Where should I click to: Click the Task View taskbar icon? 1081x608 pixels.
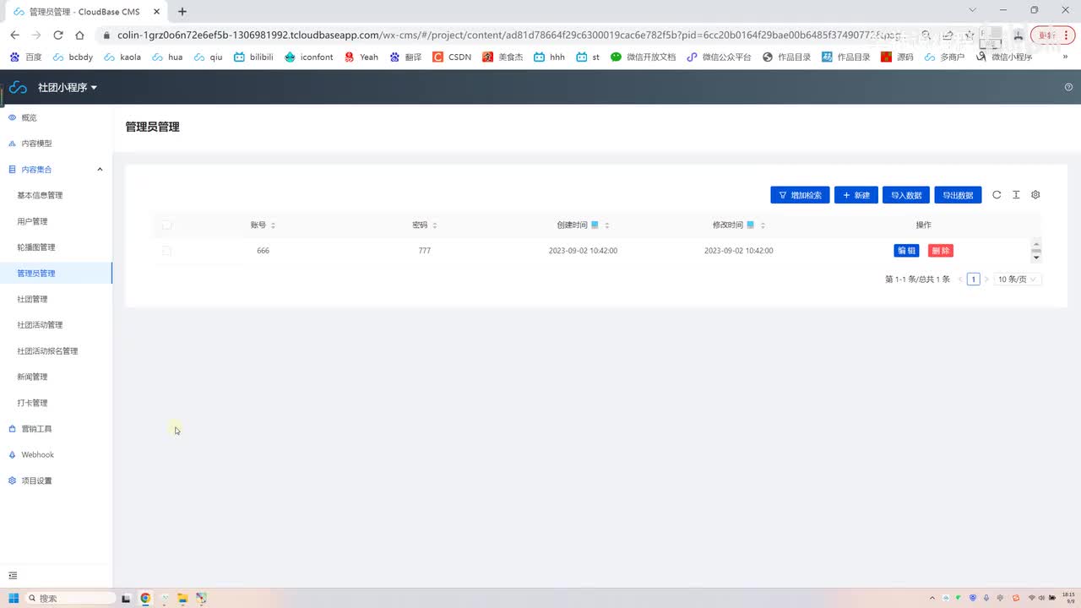tap(126, 598)
